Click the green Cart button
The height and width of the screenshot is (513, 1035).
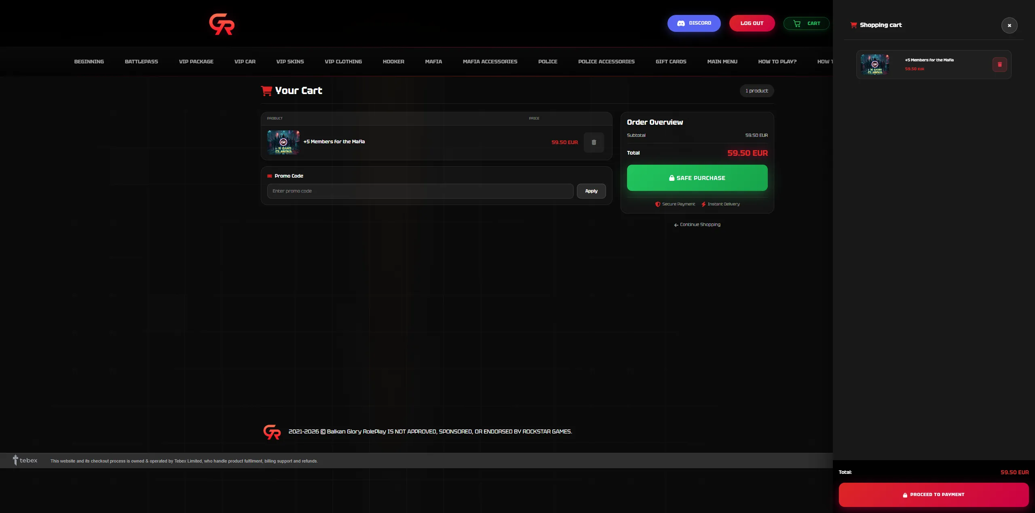coord(806,23)
